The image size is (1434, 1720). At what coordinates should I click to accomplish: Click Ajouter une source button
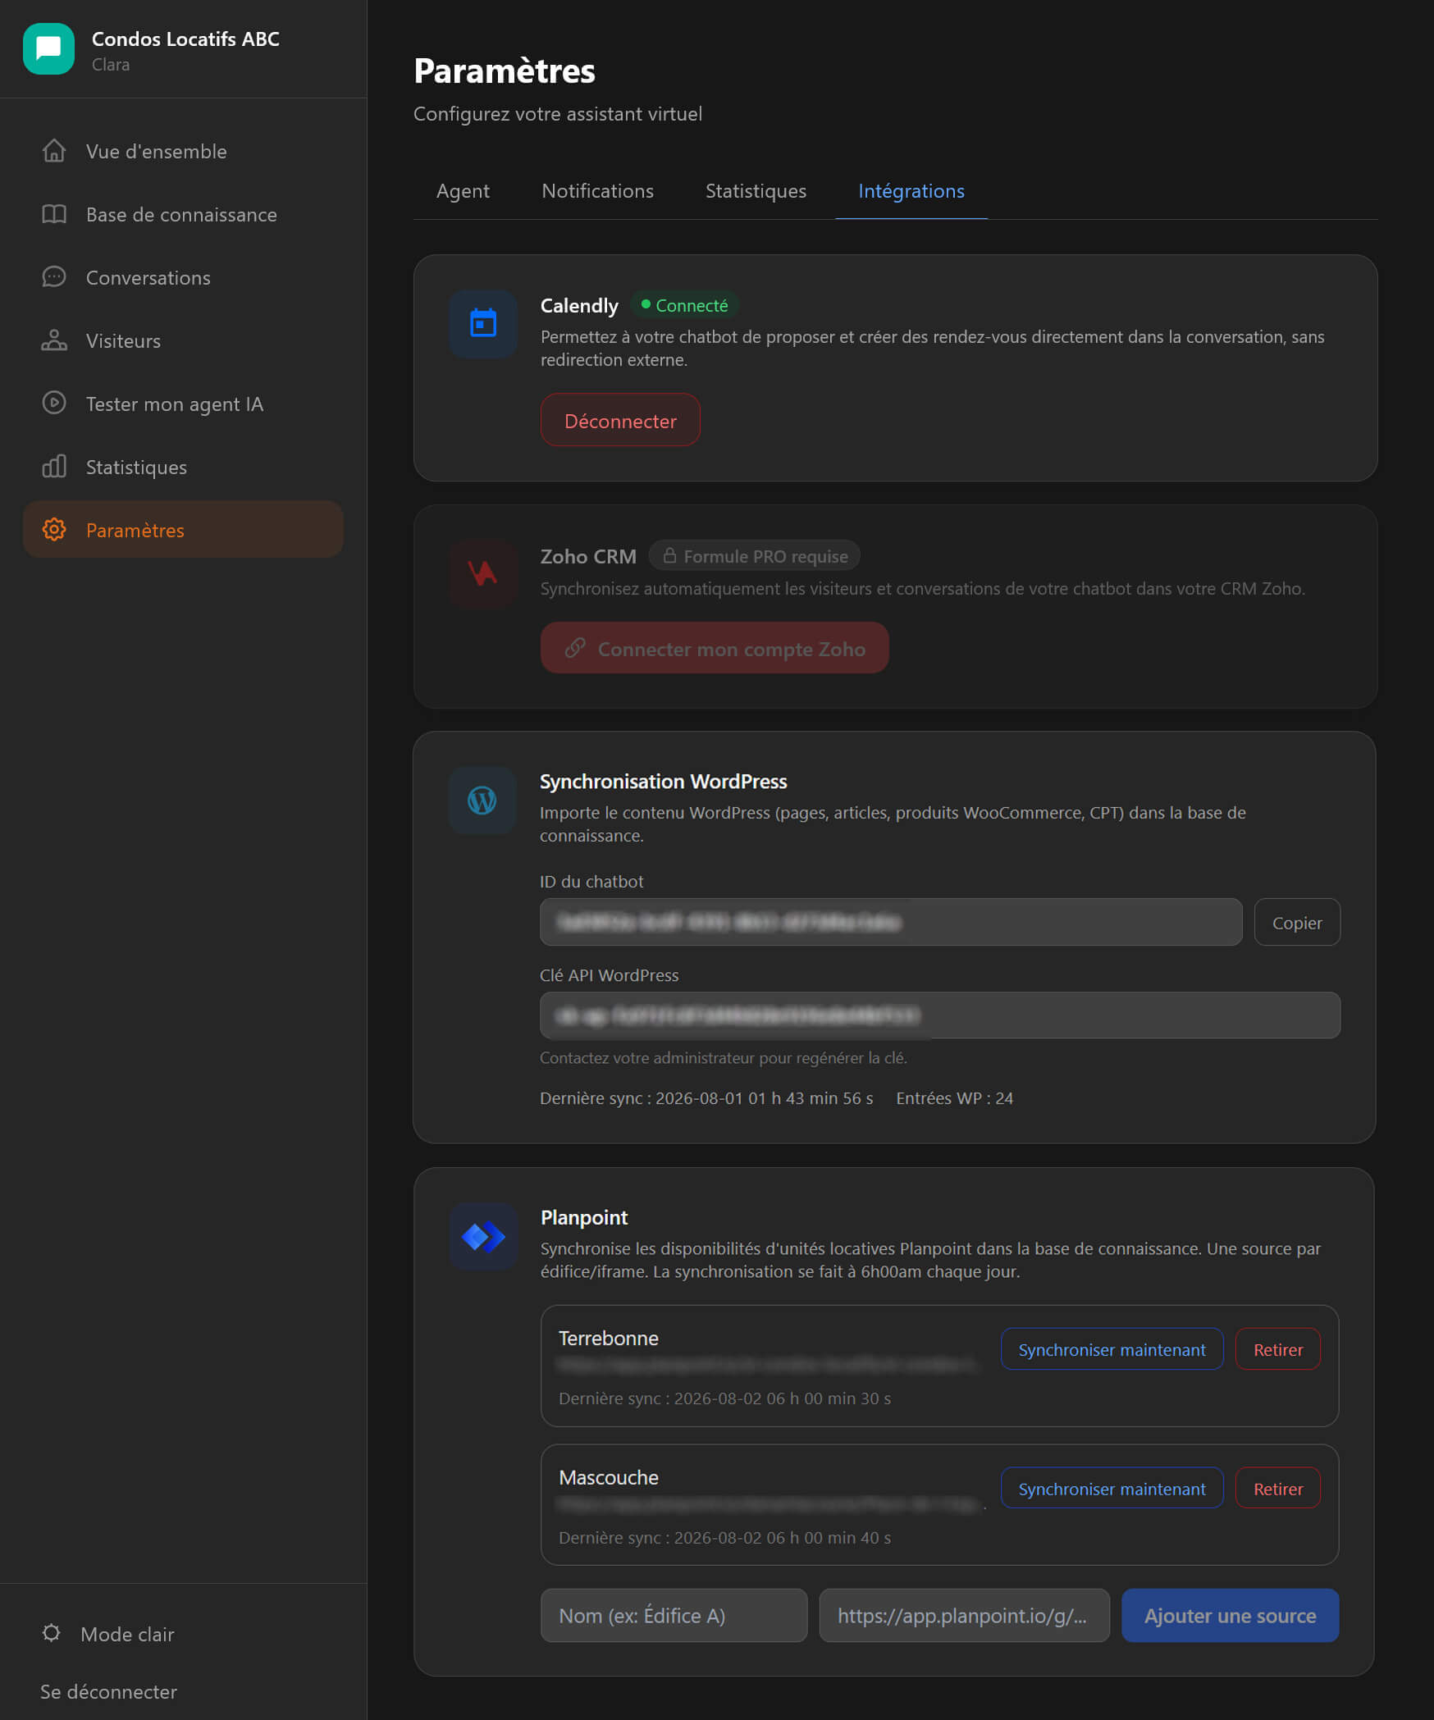coord(1230,1615)
